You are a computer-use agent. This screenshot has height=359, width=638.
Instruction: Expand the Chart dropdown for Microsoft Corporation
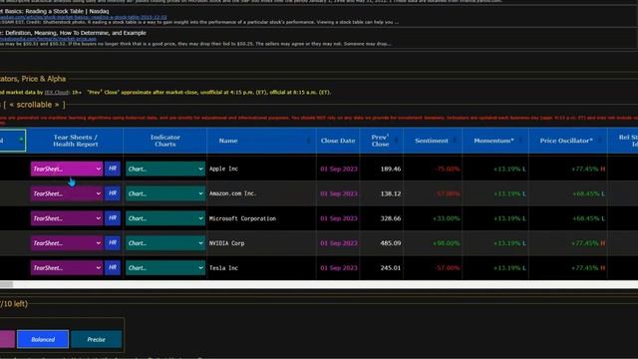pyautogui.click(x=165, y=218)
